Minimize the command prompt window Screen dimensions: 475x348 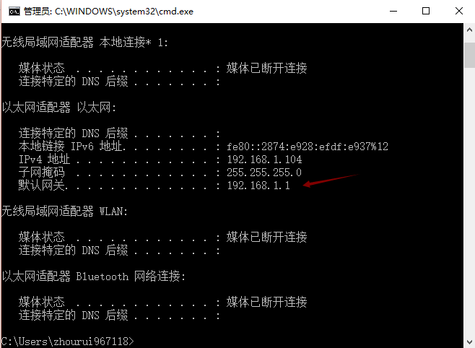coord(393,12)
